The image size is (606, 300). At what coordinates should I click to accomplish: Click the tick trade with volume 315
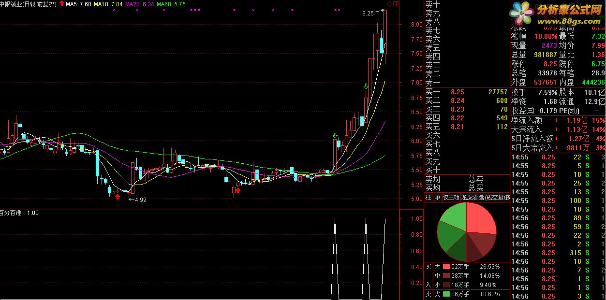[x=576, y=253]
